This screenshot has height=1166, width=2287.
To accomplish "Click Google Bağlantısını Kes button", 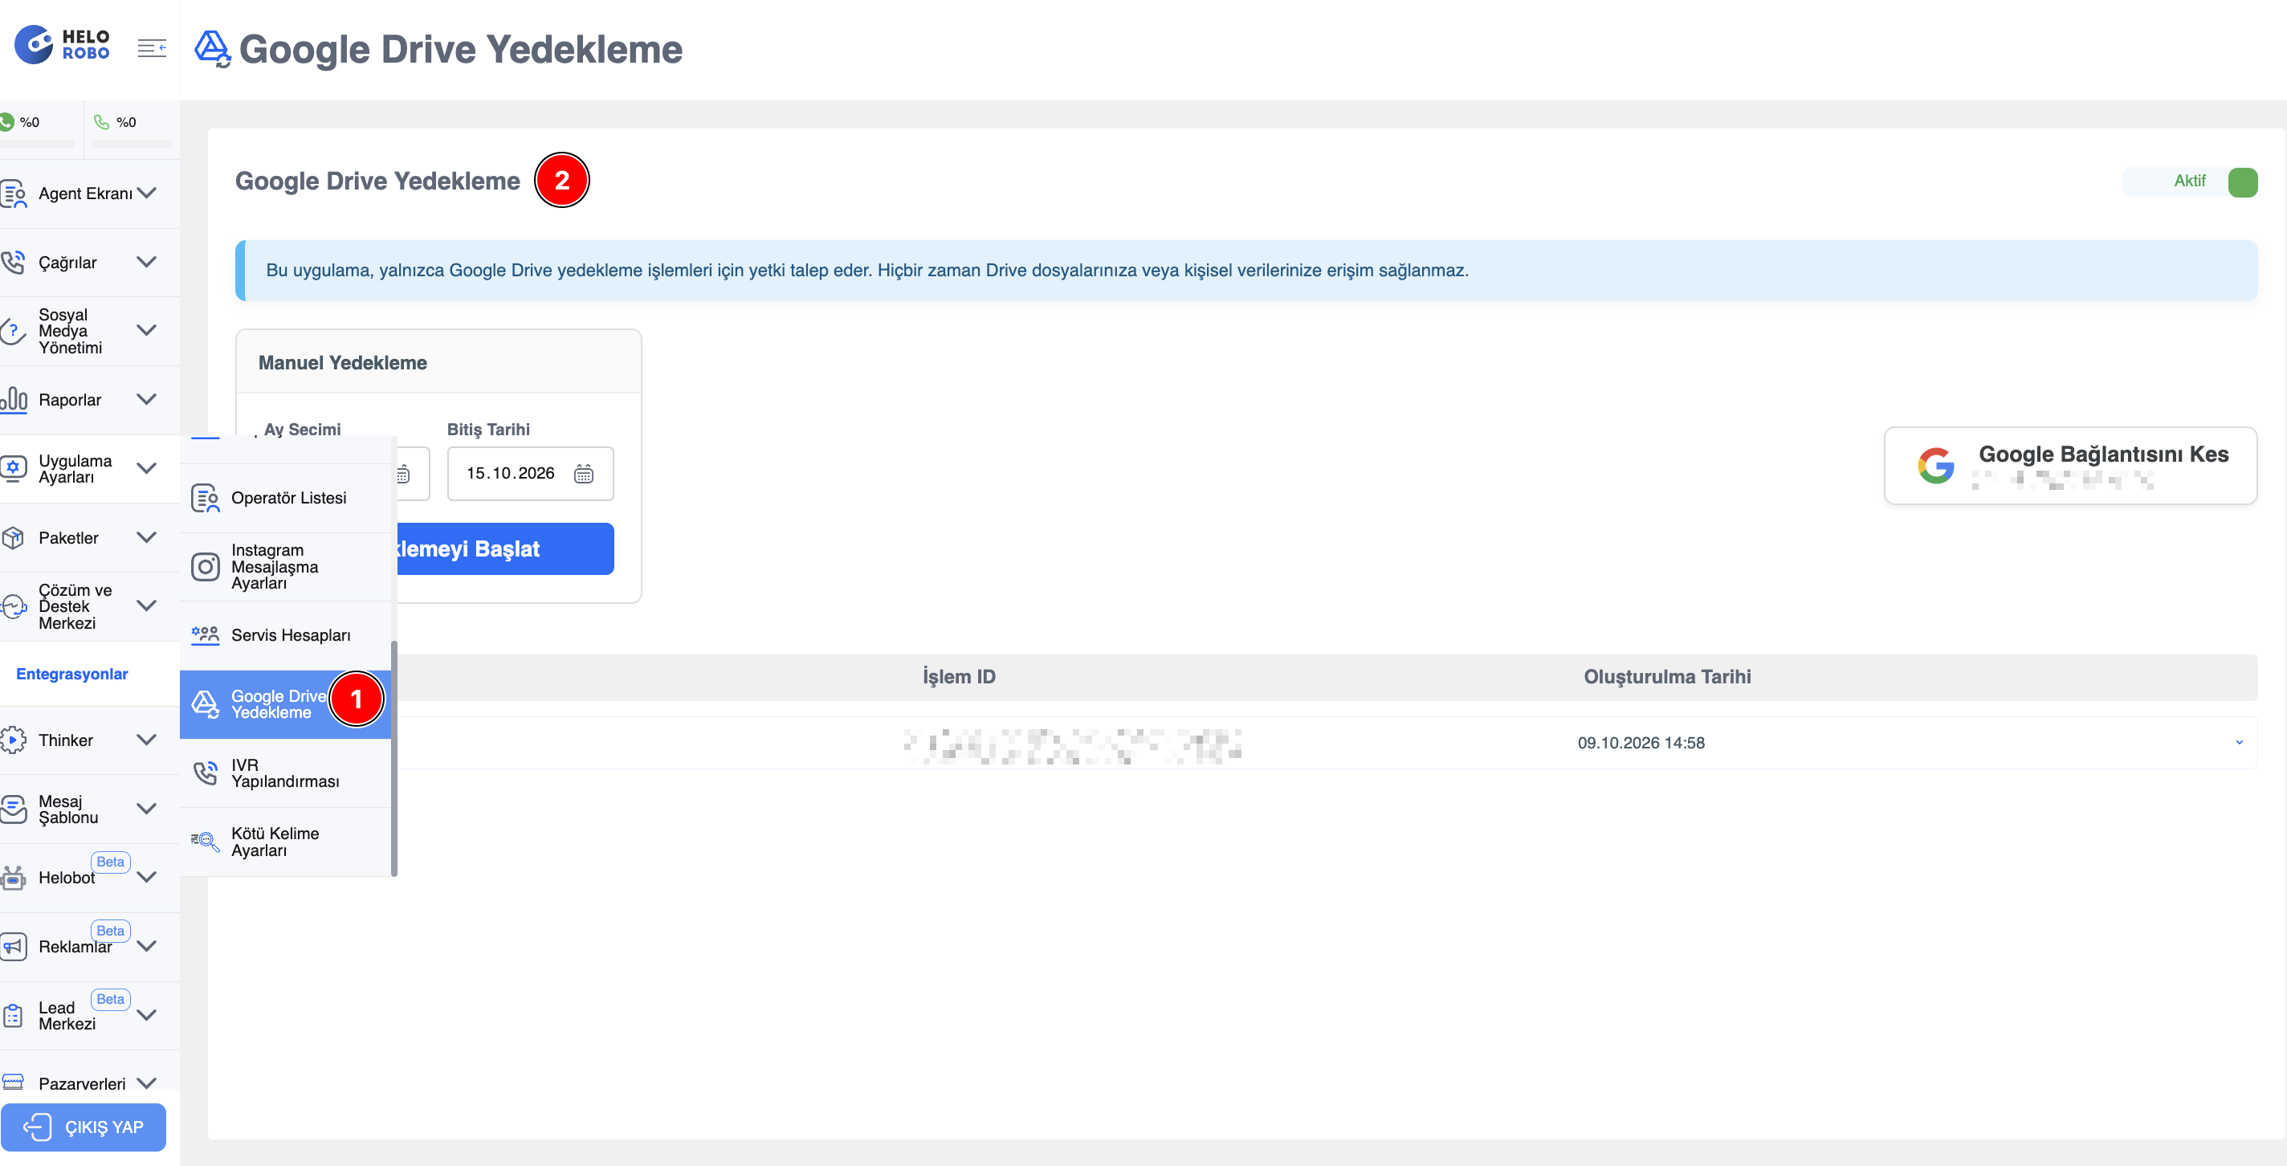I will (2070, 465).
